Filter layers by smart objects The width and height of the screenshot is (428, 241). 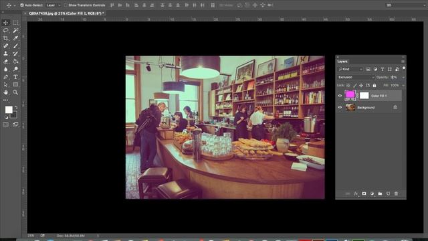point(397,70)
